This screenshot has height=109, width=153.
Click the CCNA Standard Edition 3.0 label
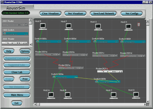16,13
